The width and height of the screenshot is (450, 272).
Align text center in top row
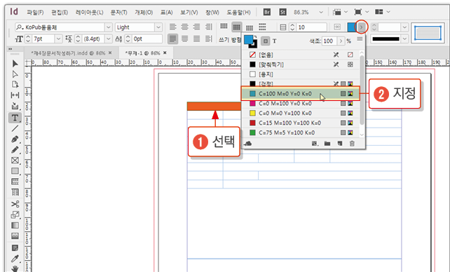(184, 27)
